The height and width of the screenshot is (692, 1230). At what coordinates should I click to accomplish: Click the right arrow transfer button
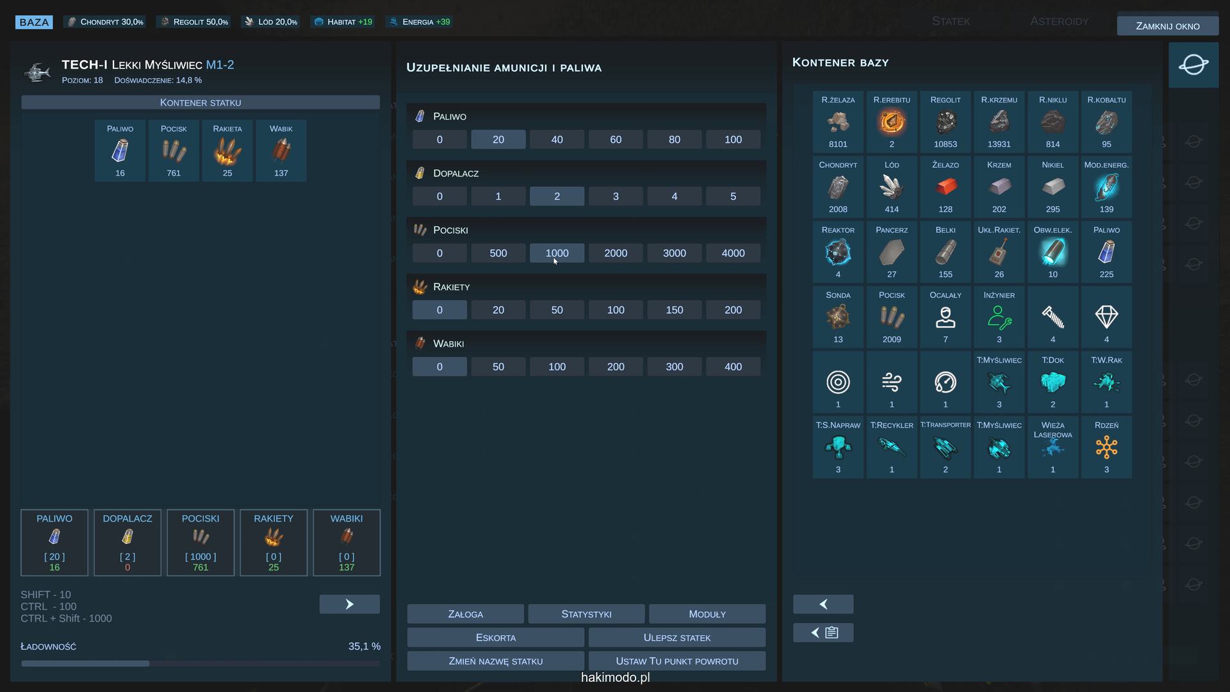349,604
